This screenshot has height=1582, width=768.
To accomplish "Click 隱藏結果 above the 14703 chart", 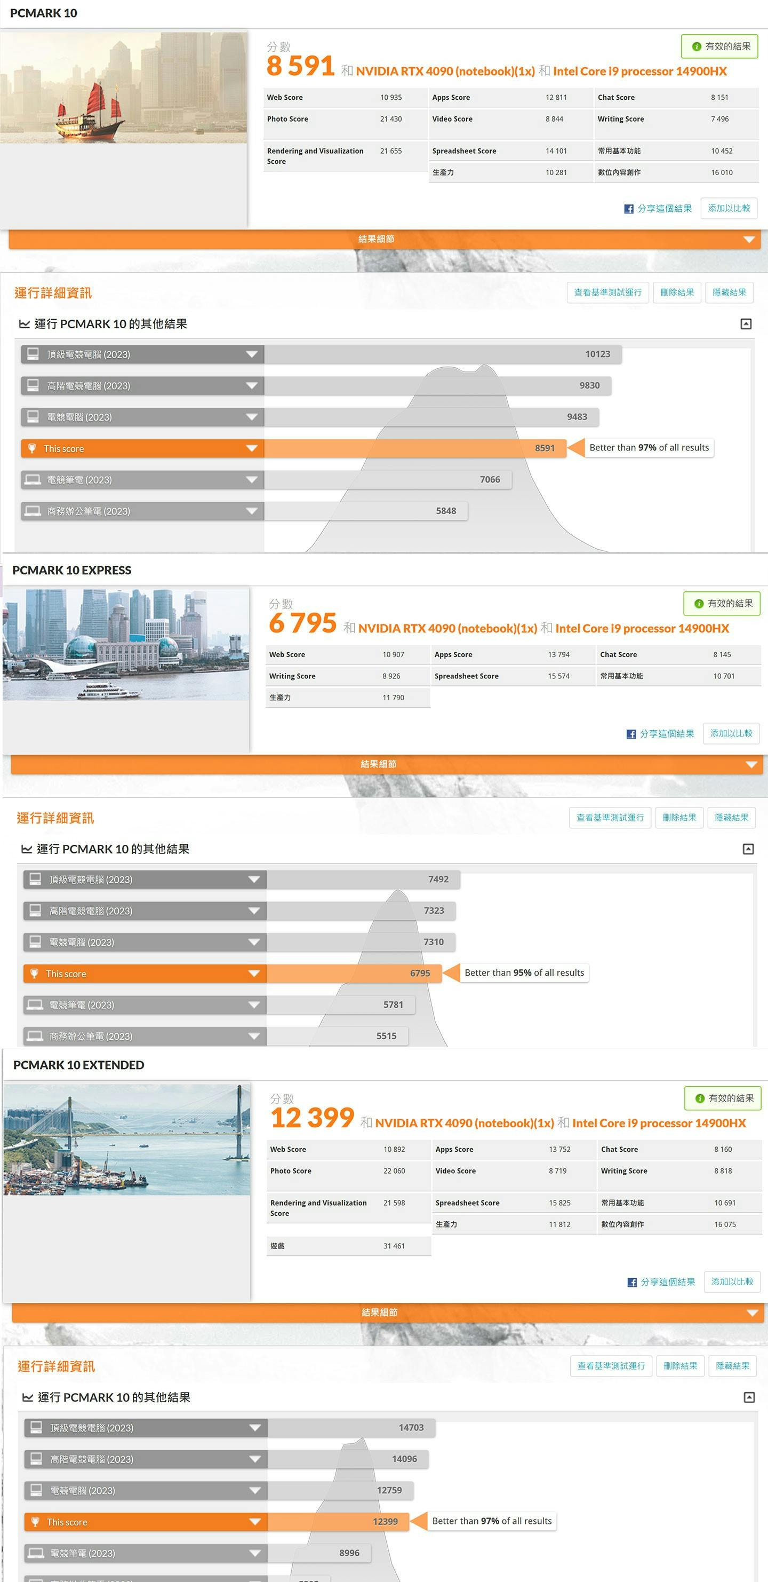I will click(x=733, y=1366).
